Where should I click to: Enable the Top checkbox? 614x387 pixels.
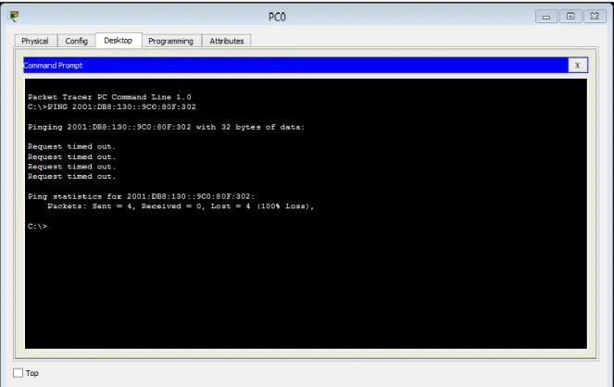(18, 373)
